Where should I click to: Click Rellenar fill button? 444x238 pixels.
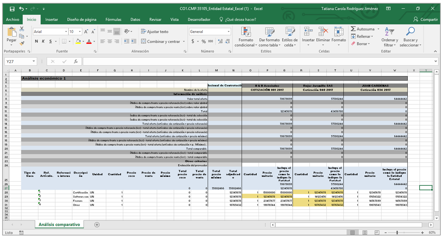click(x=362, y=36)
